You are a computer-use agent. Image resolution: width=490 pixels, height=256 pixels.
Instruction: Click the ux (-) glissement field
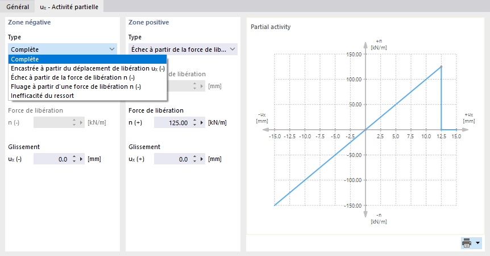click(52, 159)
